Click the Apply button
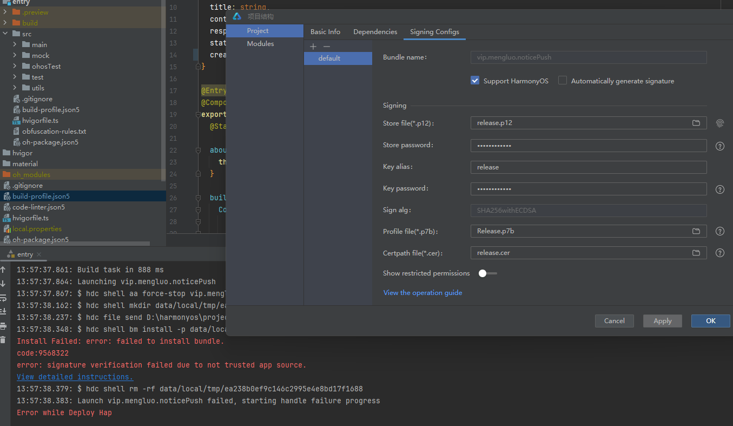The height and width of the screenshot is (426, 733). [x=662, y=321]
